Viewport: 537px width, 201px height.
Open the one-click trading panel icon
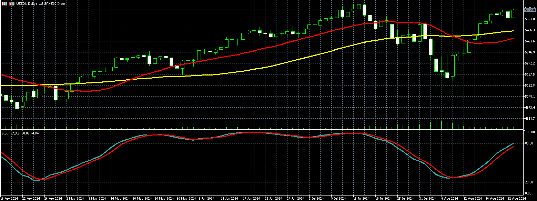12,3
